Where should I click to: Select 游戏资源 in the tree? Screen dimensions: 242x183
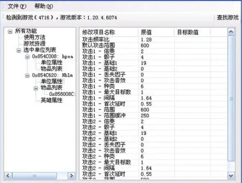coord(34,44)
